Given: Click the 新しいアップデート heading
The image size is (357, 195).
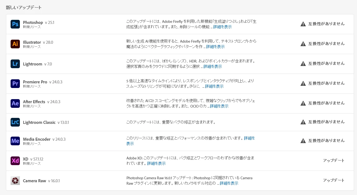Looking at the screenshot, I should click(24, 8).
